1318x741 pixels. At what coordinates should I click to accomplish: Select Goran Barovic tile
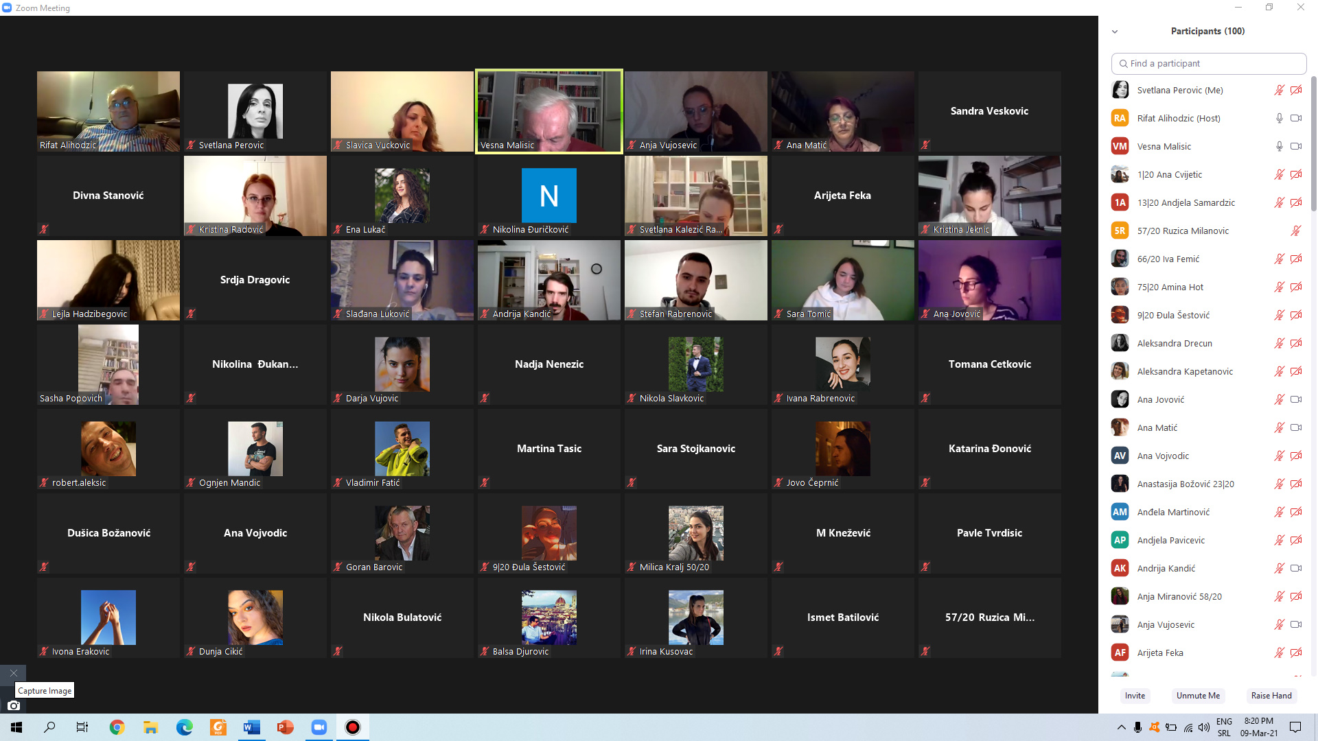pyautogui.click(x=402, y=533)
